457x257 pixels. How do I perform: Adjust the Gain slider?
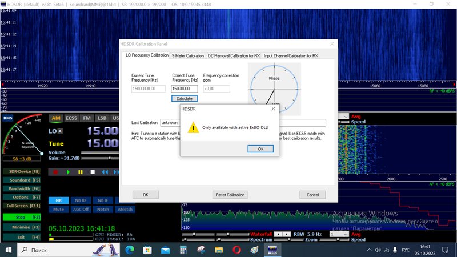coord(100,158)
